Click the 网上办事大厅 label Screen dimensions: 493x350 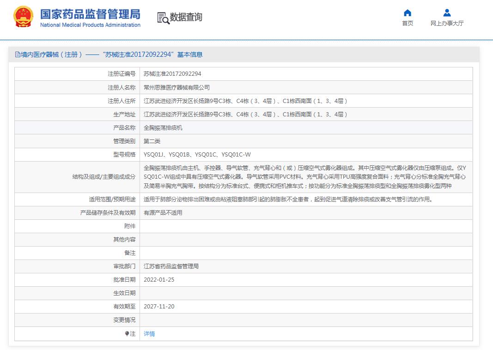pyautogui.click(x=447, y=23)
